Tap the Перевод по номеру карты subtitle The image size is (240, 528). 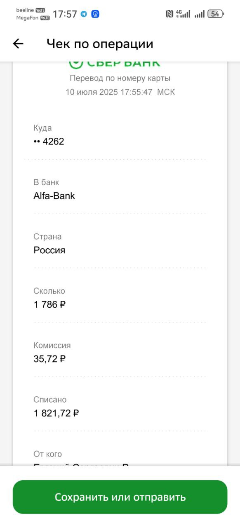click(120, 78)
